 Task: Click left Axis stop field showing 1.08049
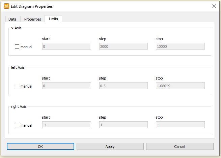click(x=180, y=86)
